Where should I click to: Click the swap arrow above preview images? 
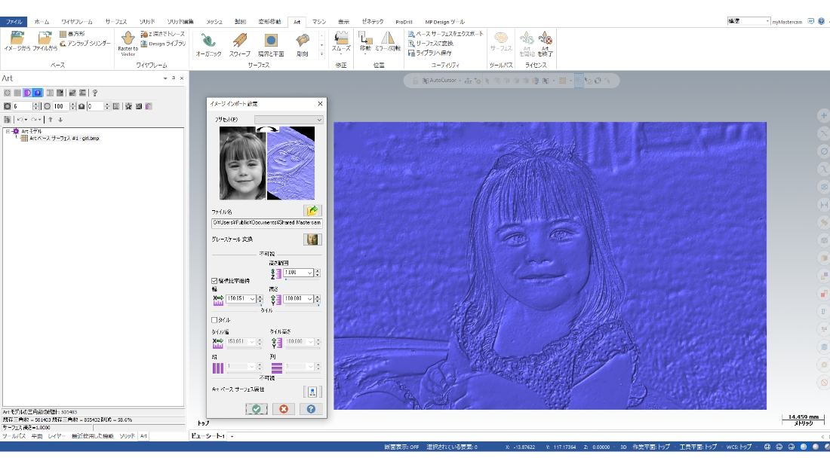(x=267, y=129)
